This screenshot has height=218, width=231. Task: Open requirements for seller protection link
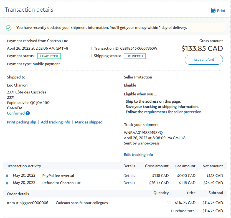173,112
